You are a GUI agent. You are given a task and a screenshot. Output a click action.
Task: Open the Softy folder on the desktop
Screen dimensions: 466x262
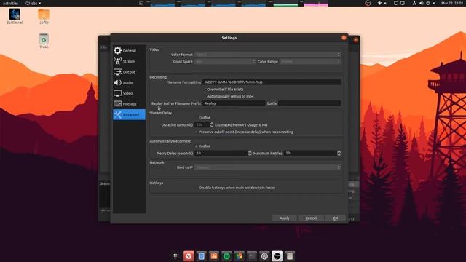tap(44, 16)
